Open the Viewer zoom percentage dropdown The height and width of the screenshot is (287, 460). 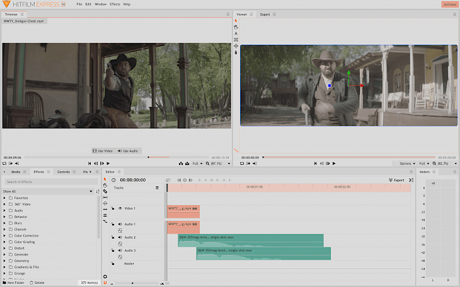pyautogui.click(x=445, y=163)
